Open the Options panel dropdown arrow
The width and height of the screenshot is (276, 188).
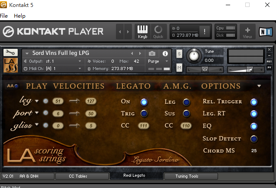tap(259, 86)
